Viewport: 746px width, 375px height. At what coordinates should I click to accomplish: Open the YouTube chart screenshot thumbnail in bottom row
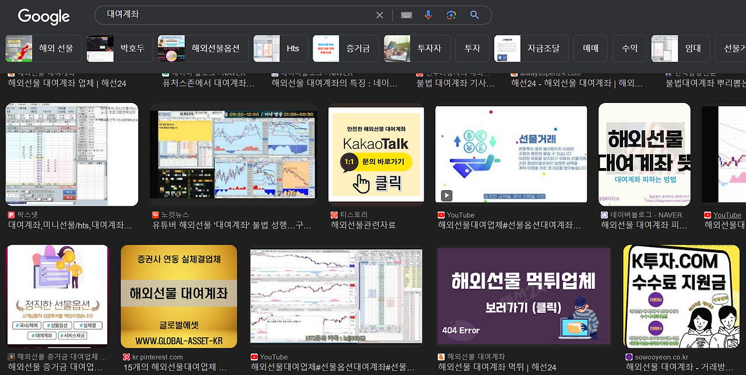click(336, 296)
